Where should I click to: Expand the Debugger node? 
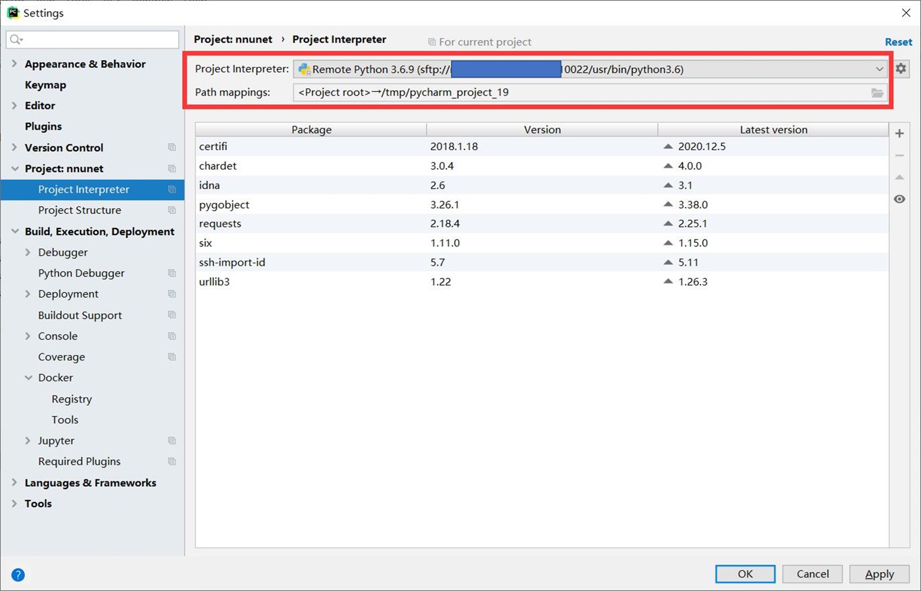point(28,252)
